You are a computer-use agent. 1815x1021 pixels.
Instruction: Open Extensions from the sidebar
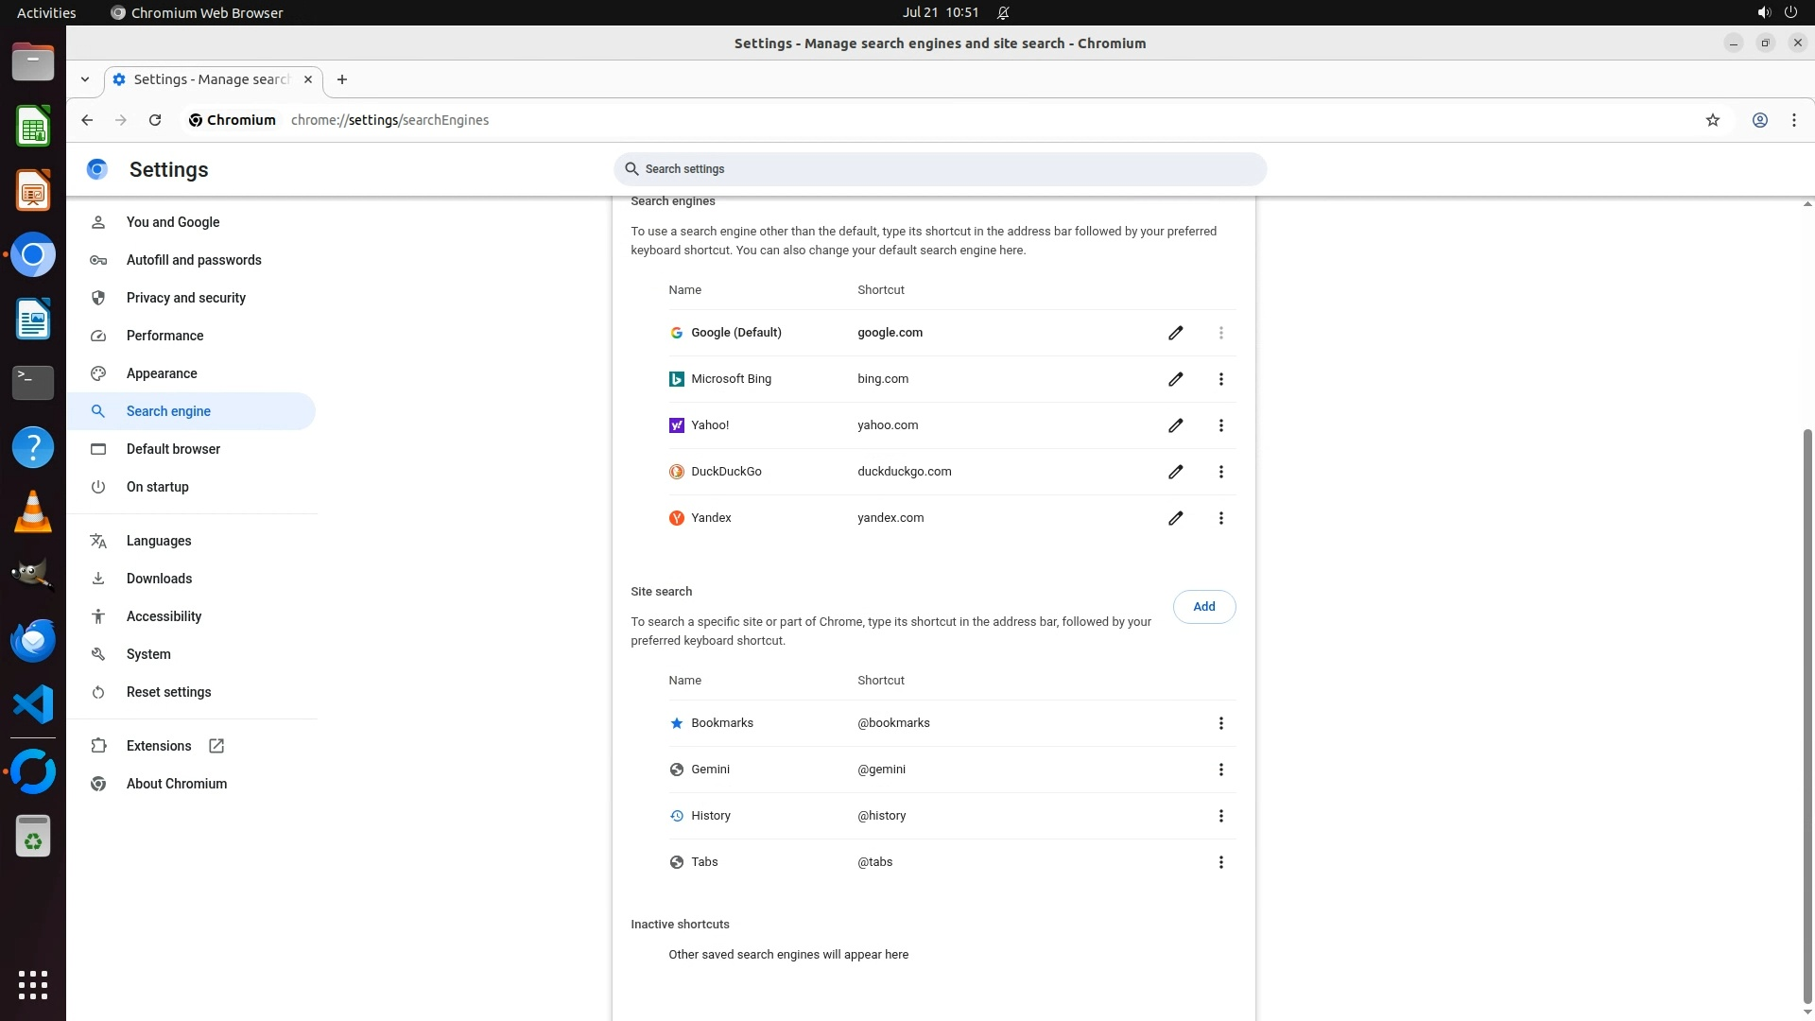coord(159,746)
